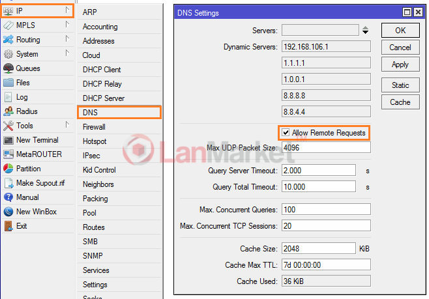Click the MPLS icon in sidebar

pos(8,25)
